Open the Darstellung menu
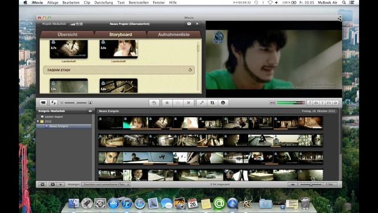Screen dimensions: 378x213 click(x=104, y=2)
